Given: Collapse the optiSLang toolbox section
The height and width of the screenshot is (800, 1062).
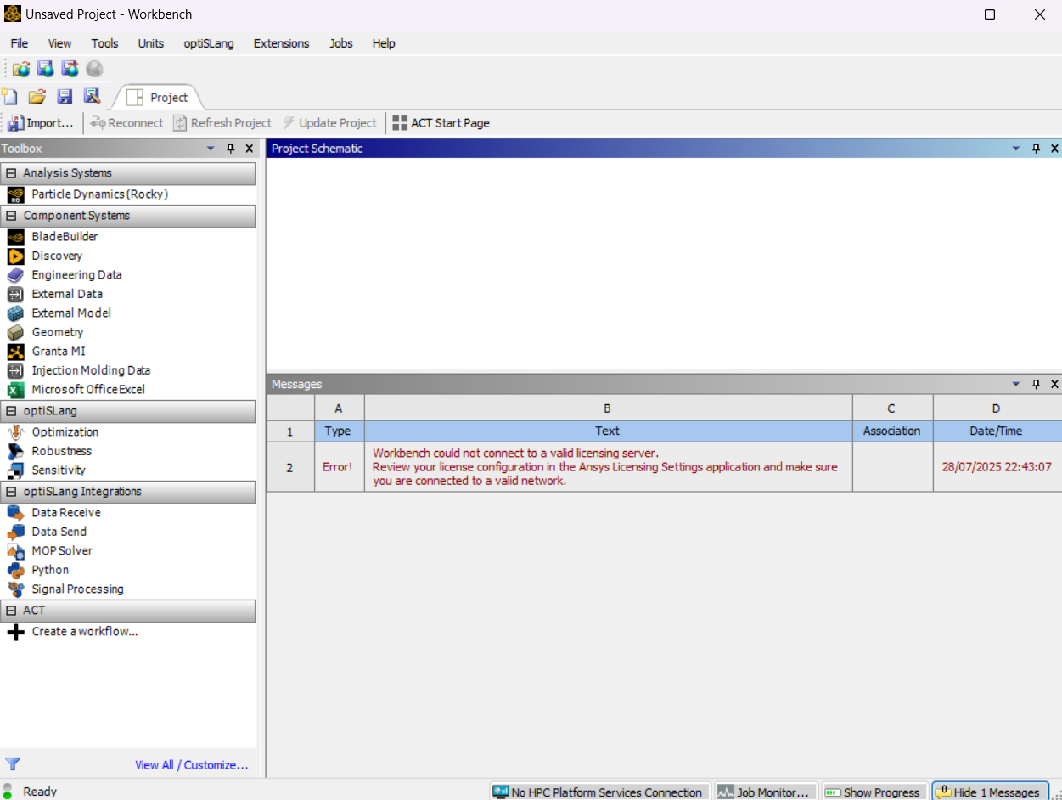Looking at the screenshot, I should (11, 411).
